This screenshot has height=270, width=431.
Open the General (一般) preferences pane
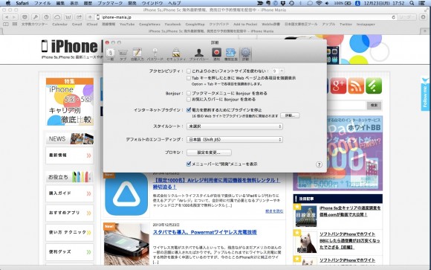pyautogui.click(x=110, y=54)
